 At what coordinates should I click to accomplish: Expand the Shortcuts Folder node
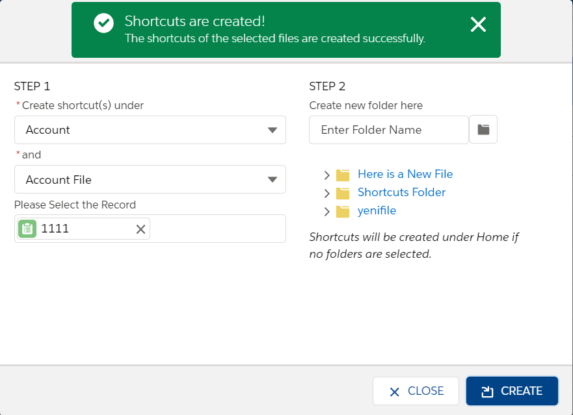tap(327, 193)
